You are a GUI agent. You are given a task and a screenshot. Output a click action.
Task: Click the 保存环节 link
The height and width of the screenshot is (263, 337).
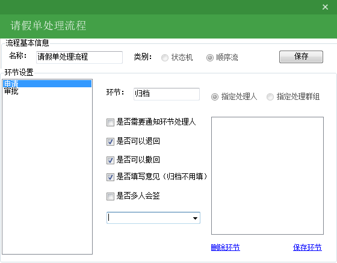308,247
